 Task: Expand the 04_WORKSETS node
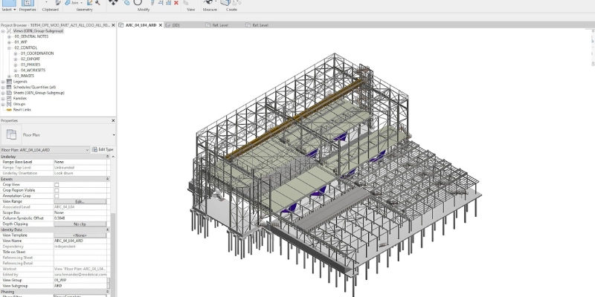tap(16, 71)
